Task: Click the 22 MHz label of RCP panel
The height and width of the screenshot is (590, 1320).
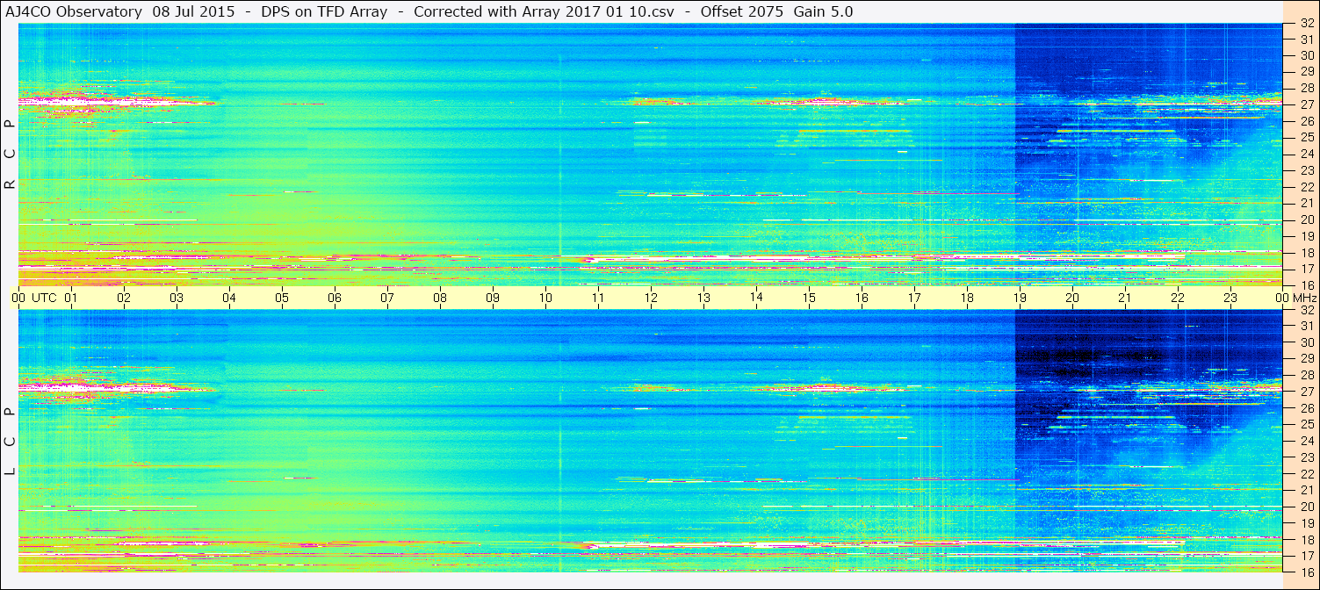Action: coord(1307,187)
